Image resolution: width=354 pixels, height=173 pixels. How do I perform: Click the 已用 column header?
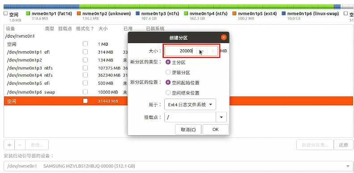128,29
